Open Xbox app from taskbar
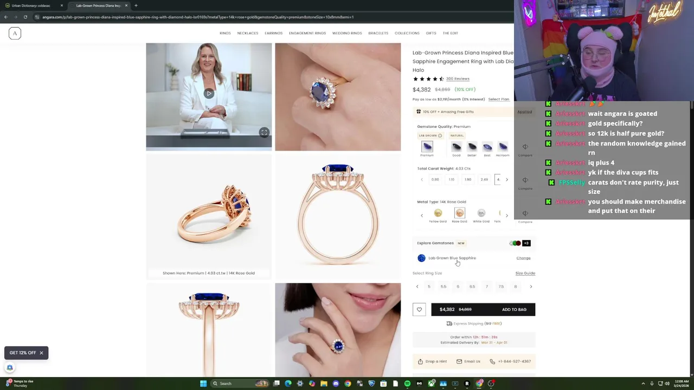 coord(431,383)
